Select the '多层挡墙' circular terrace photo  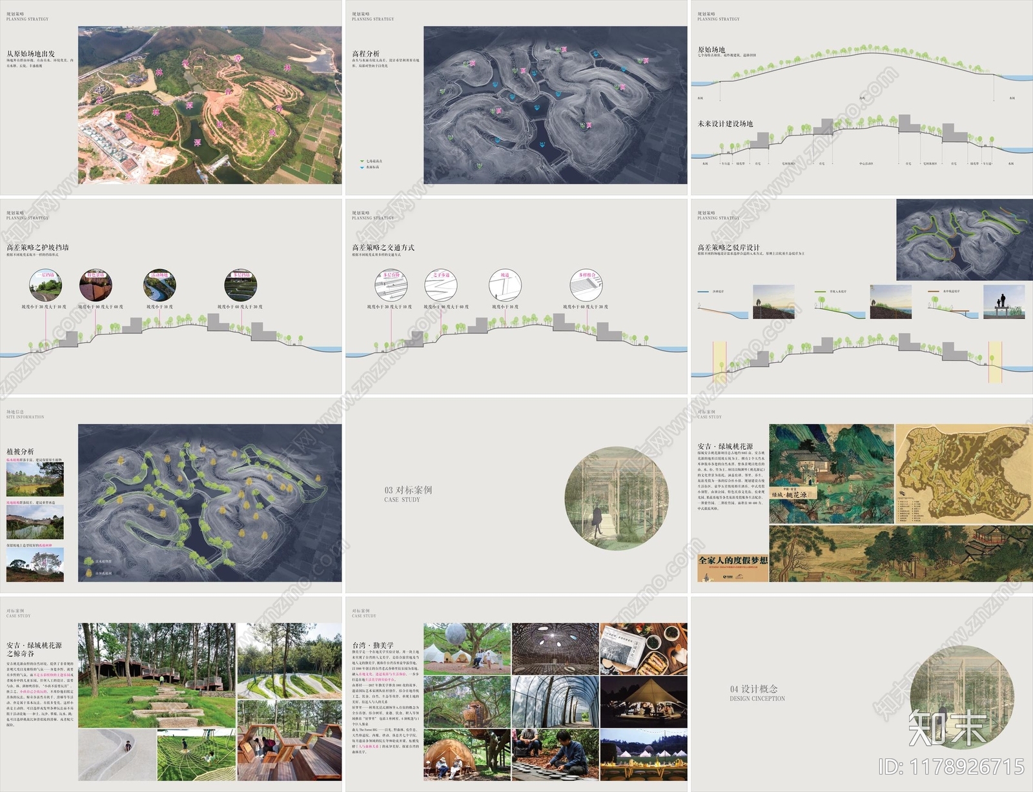pyautogui.click(x=241, y=286)
